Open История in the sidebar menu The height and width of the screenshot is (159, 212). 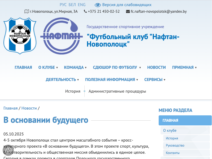coord(187,138)
